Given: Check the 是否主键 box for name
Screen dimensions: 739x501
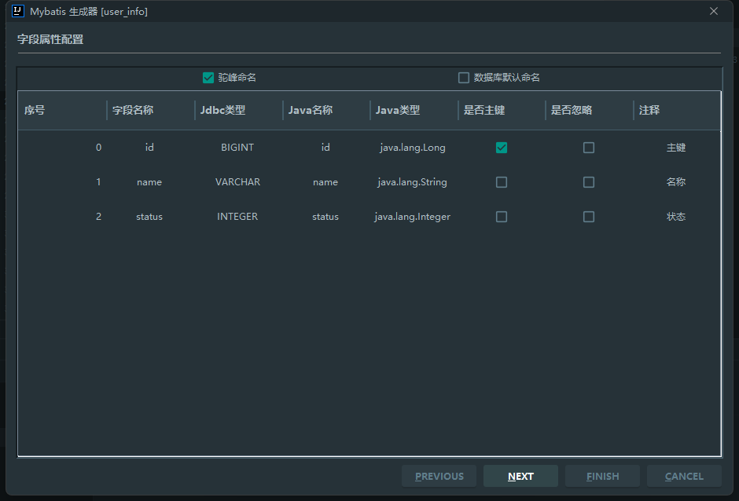Looking at the screenshot, I should click(x=502, y=182).
